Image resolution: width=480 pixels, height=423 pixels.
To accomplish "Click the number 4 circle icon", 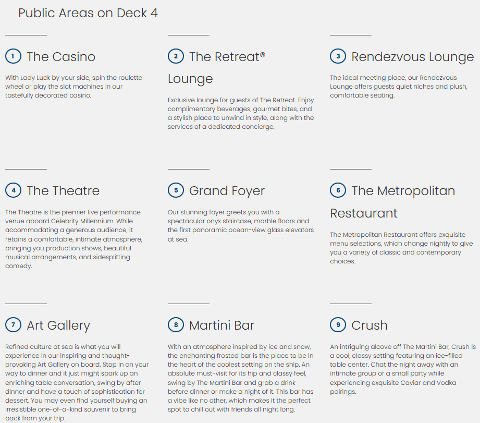I will coord(13,190).
